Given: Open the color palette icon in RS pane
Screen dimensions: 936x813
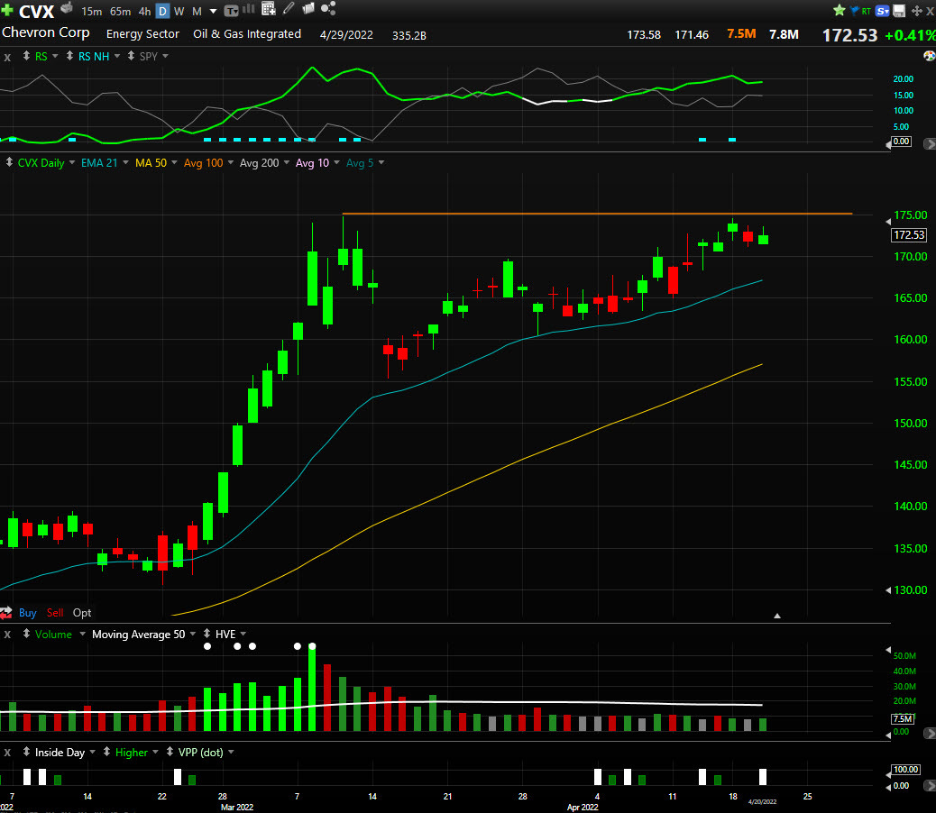Looking at the screenshot, I should [x=930, y=56].
